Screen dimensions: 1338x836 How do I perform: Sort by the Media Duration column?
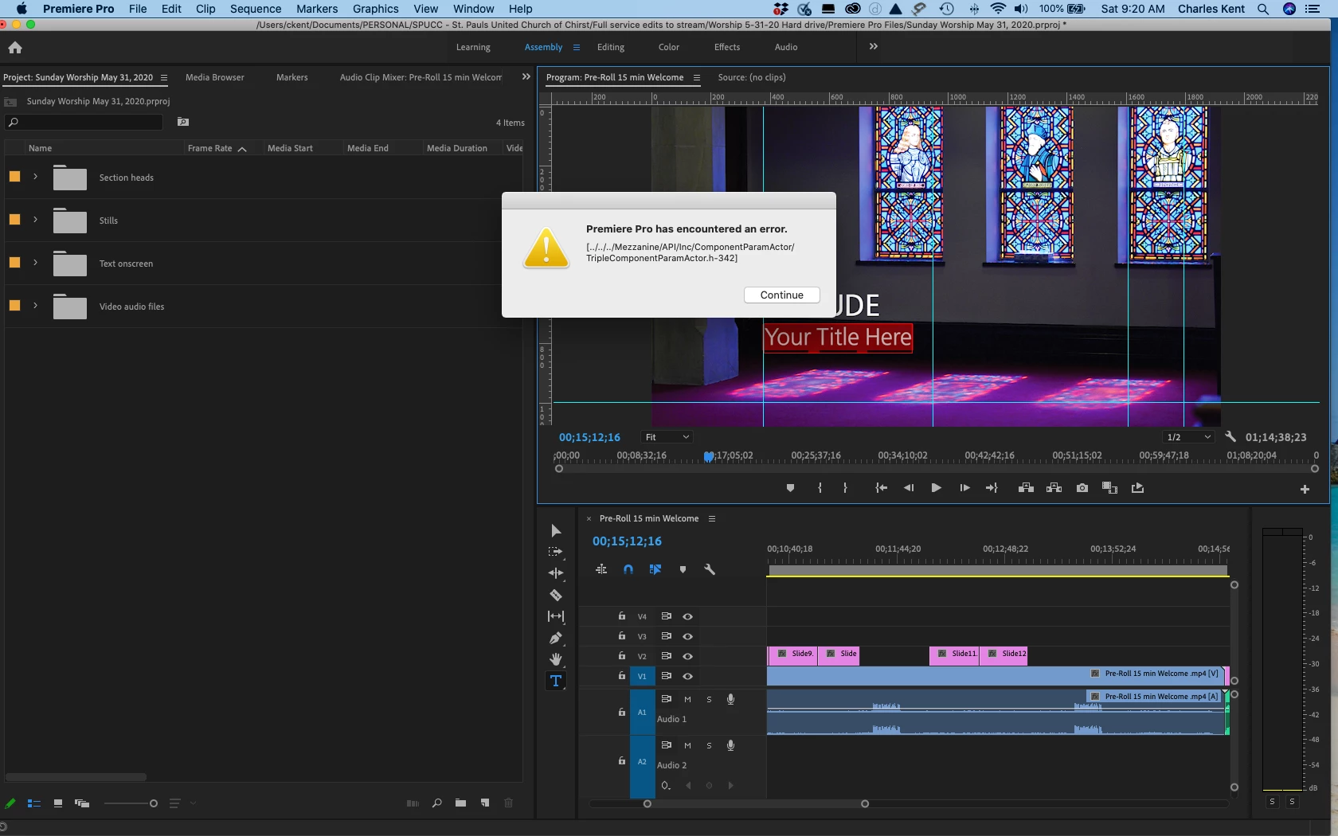point(457,148)
